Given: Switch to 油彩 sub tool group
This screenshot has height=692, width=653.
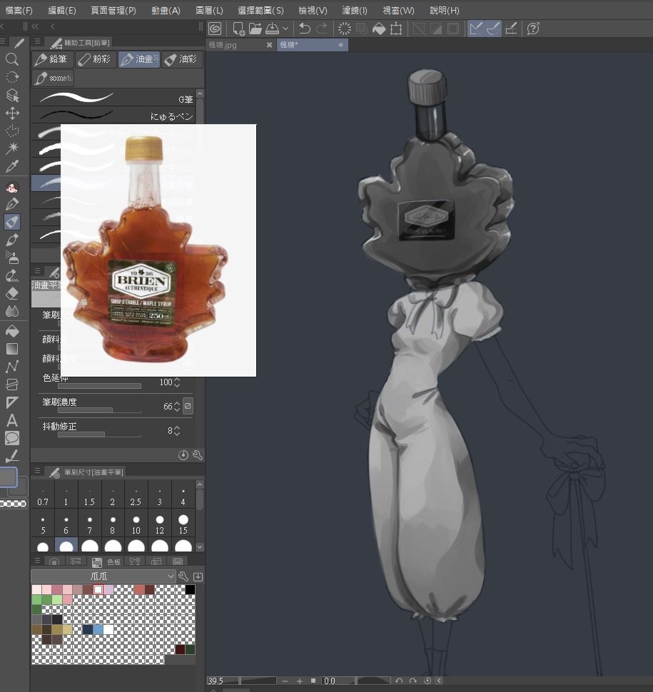Looking at the screenshot, I should 182,59.
